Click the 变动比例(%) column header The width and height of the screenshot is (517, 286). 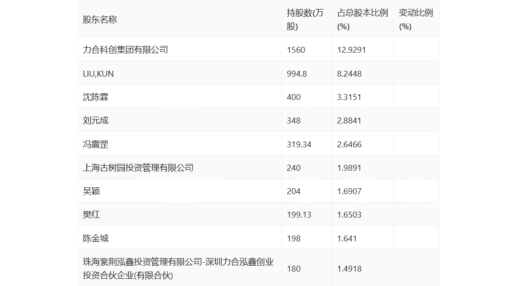416,19
